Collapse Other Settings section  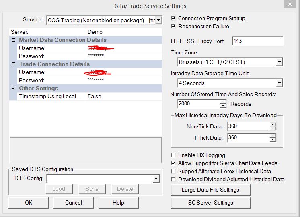tap(13, 88)
